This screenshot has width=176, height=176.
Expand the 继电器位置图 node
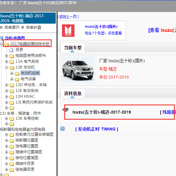click(x=6, y=146)
